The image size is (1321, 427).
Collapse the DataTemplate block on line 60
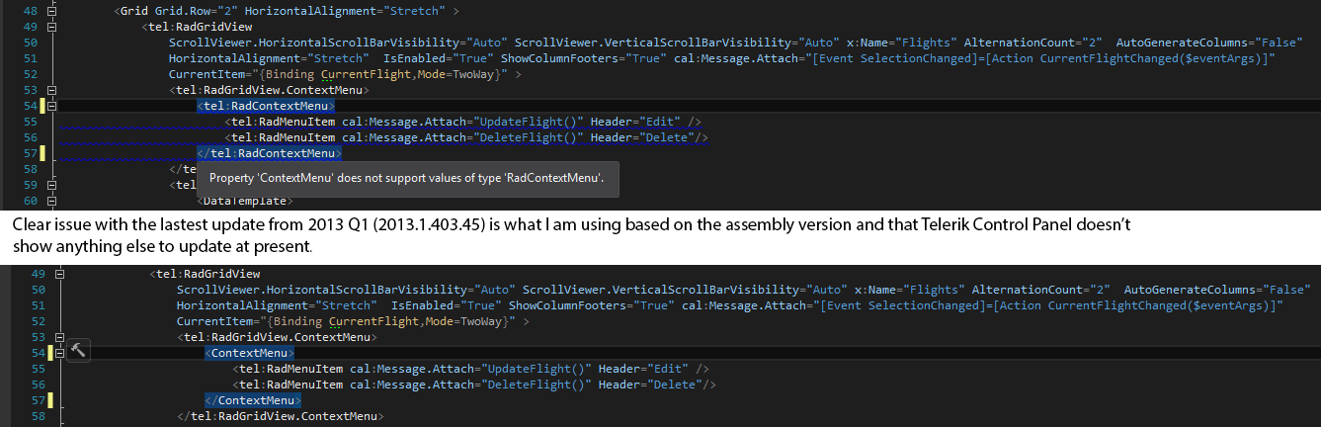(x=51, y=201)
